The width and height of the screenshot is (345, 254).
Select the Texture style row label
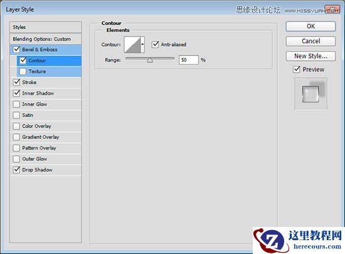pos(37,72)
